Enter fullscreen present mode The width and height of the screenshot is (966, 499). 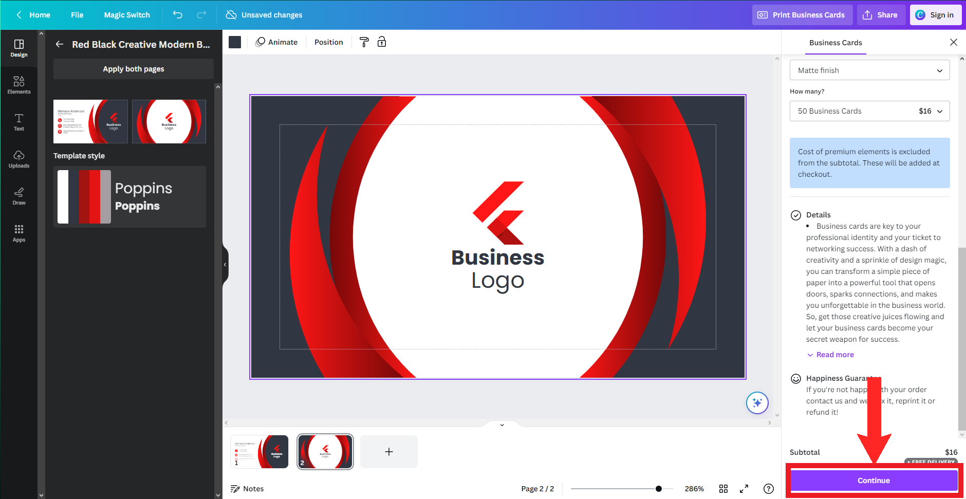(744, 489)
